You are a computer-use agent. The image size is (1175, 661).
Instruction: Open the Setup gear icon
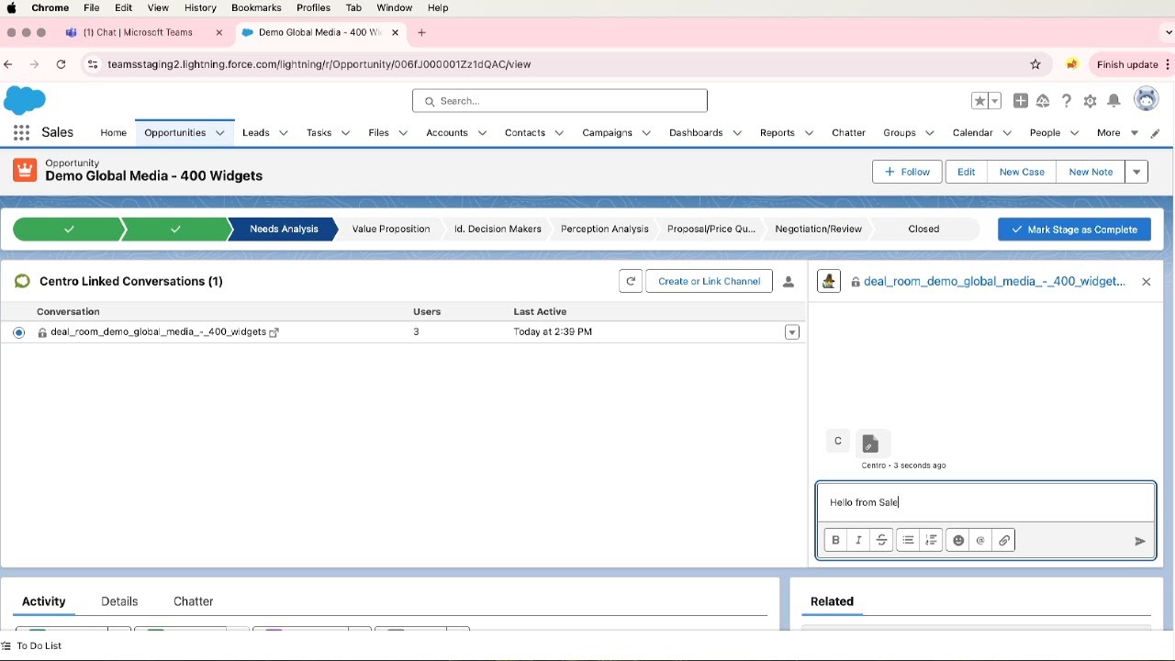point(1090,101)
